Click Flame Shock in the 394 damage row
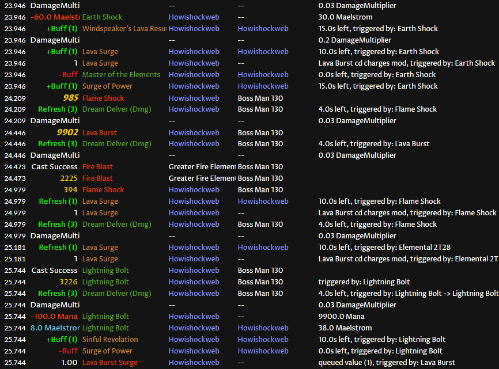This screenshot has height=369, width=499. click(x=103, y=190)
